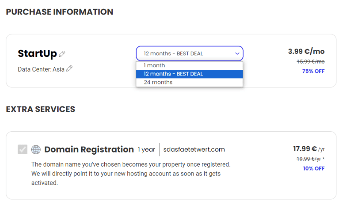Click the globe icon beside Domain Registration

pos(36,150)
